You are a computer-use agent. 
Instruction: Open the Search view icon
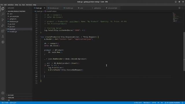click(x=3, y=14)
